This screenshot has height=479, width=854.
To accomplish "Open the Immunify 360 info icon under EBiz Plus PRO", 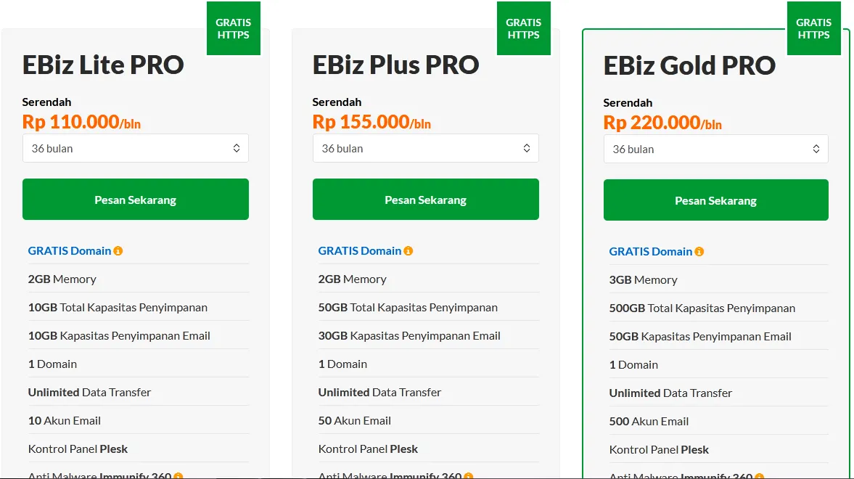I will [x=469, y=476].
